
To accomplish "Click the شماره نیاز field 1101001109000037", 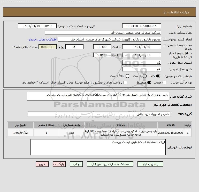I will click(x=142, y=26).
